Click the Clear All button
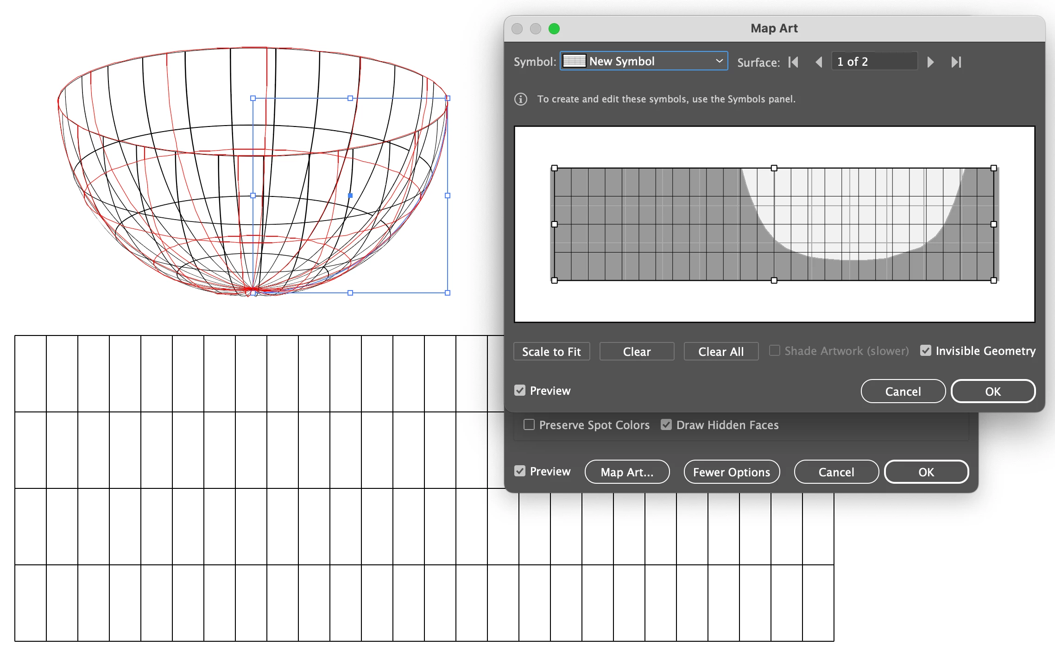1055x664 pixels. point(721,352)
